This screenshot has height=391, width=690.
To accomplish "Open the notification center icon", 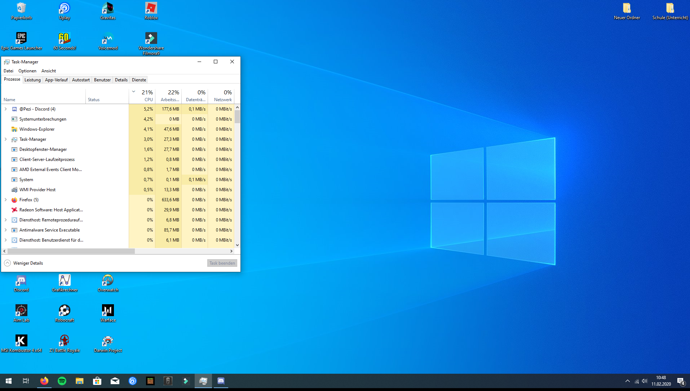I will click(x=681, y=381).
